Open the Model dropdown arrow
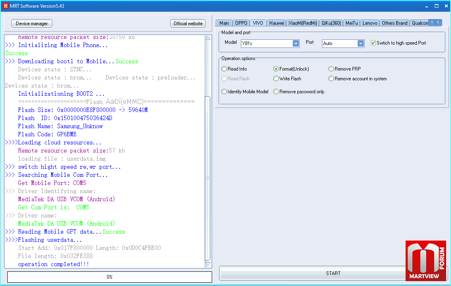 tap(296, 43)
